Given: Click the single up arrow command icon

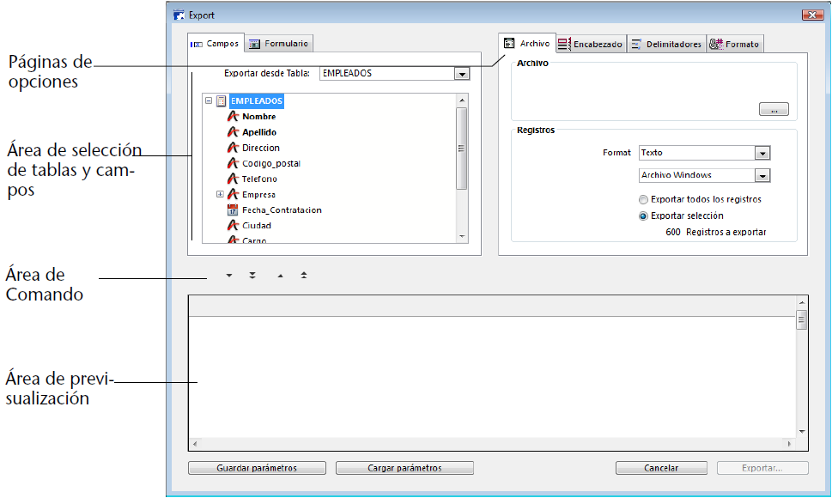Looking at the screenshot, I should 280,276.
